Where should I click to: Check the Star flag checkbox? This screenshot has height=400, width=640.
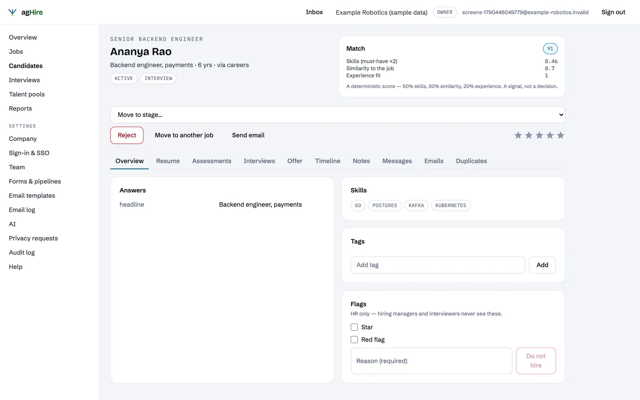[354, 327]
